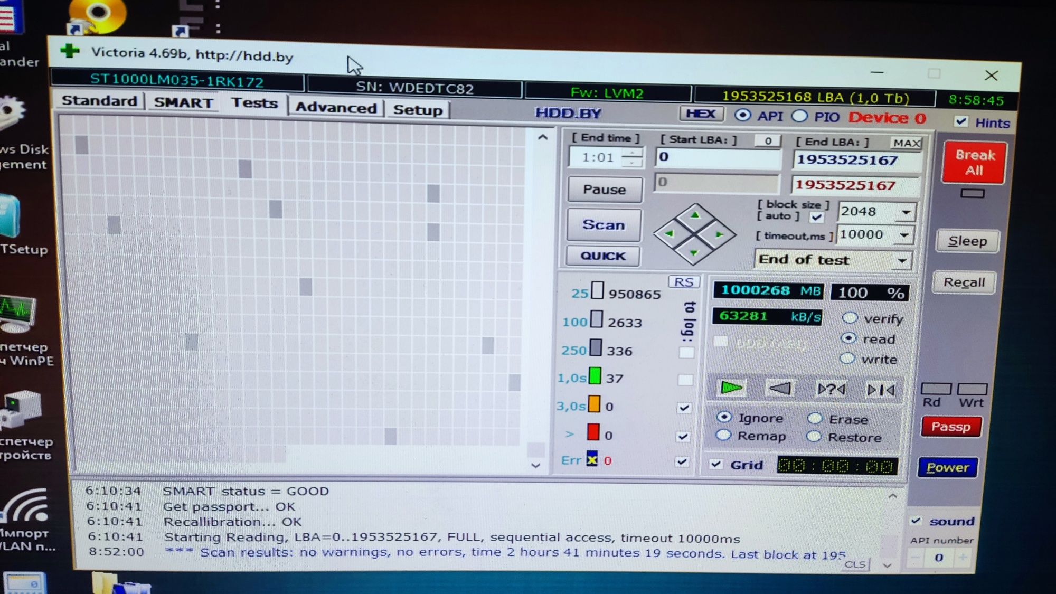
Task: Decrease the API number with minus
Action: click(x=916, y=557)
